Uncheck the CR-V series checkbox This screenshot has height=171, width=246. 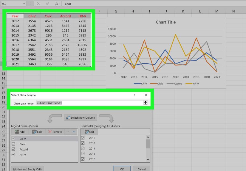coord(13,139)
